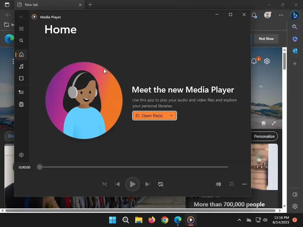Open the Music library icon
The height and width of the screenshot is (227, 303).
(x=21, y=67)
